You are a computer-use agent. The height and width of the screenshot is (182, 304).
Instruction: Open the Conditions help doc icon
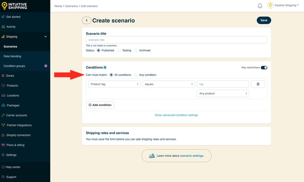pos(105,67)
